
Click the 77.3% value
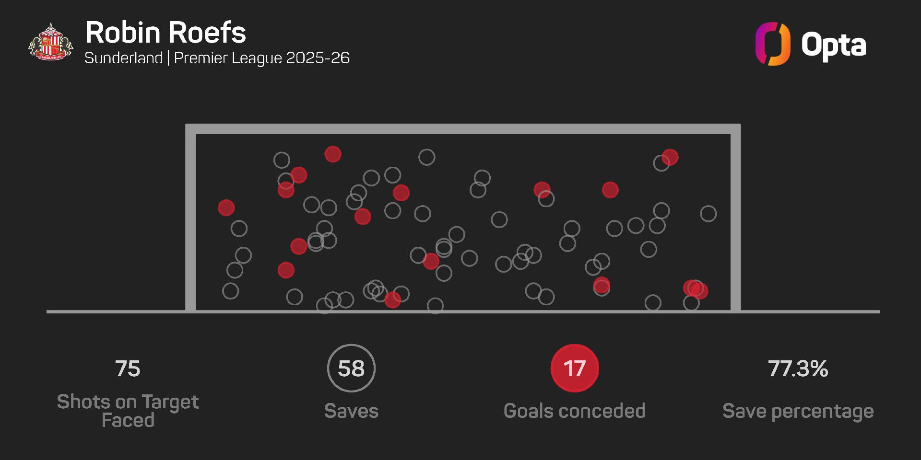[798, 368]
